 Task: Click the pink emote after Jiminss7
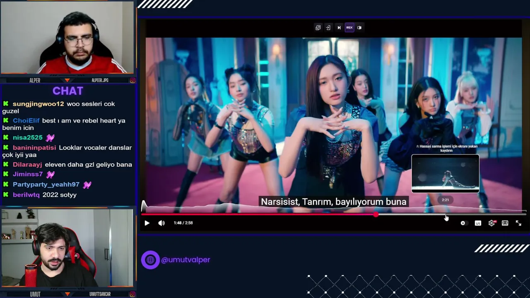(50, 174)
